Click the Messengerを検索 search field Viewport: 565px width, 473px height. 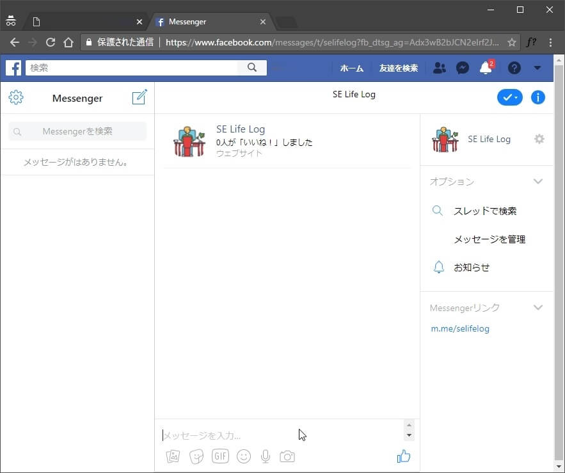[77, 131]
